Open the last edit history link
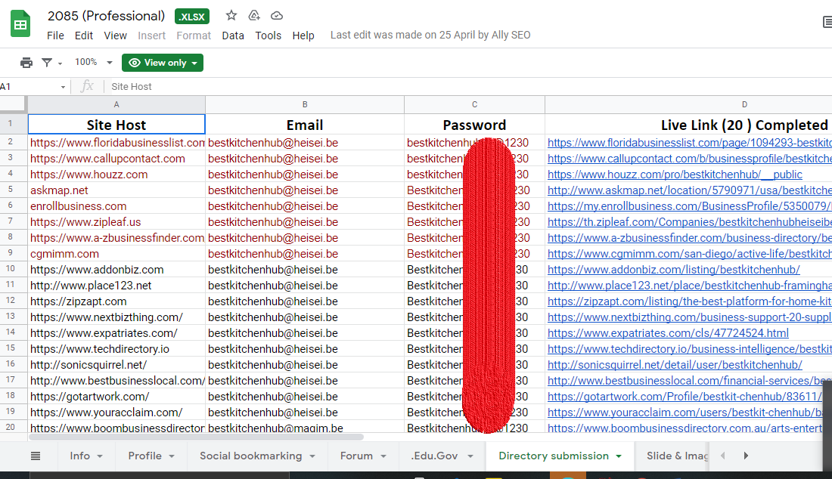This screenshot has height=479, width=832. click(430, 36)
